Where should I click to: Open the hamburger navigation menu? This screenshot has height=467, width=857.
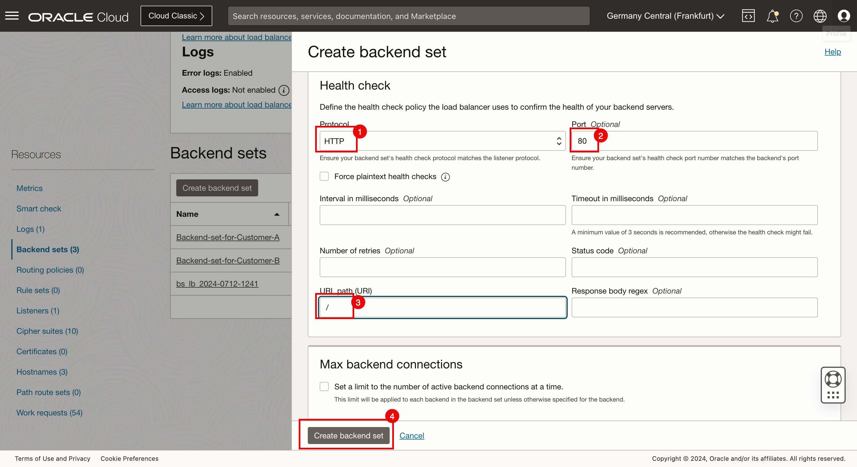tap(12, 16)
